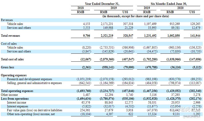Select SG&A expense (1,164,569)
The width and height of the screenshot is (204, 121).
pos(107,83)
